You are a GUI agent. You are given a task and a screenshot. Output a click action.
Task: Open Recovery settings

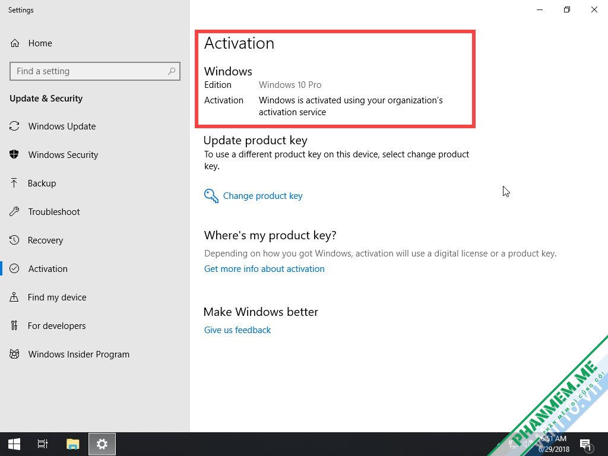(x=45, y=240)
